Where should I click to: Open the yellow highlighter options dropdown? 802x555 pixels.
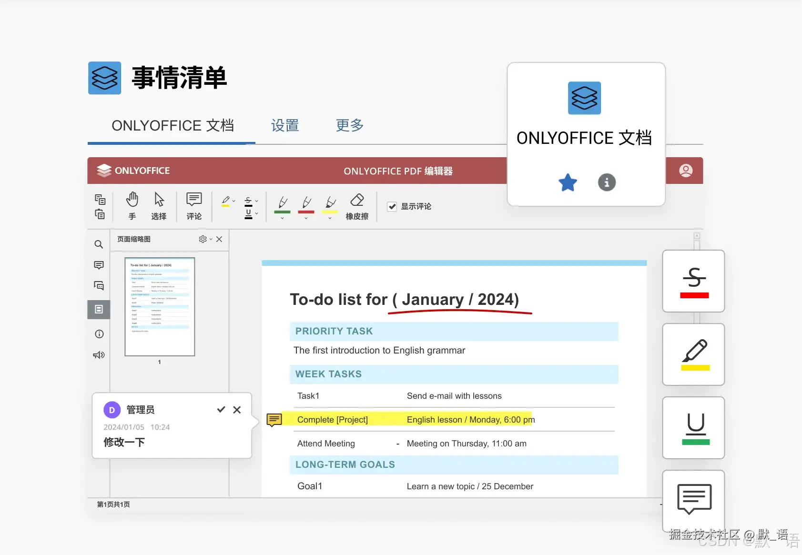(x=330, y=218)
